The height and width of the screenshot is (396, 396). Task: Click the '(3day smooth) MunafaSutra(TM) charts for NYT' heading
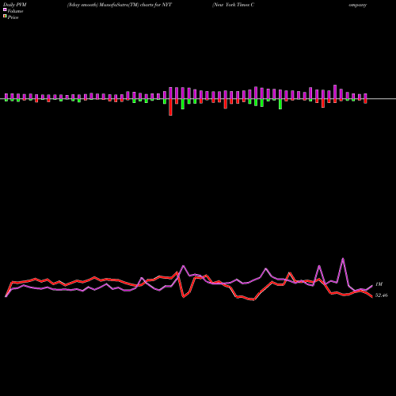pos(120,5)
